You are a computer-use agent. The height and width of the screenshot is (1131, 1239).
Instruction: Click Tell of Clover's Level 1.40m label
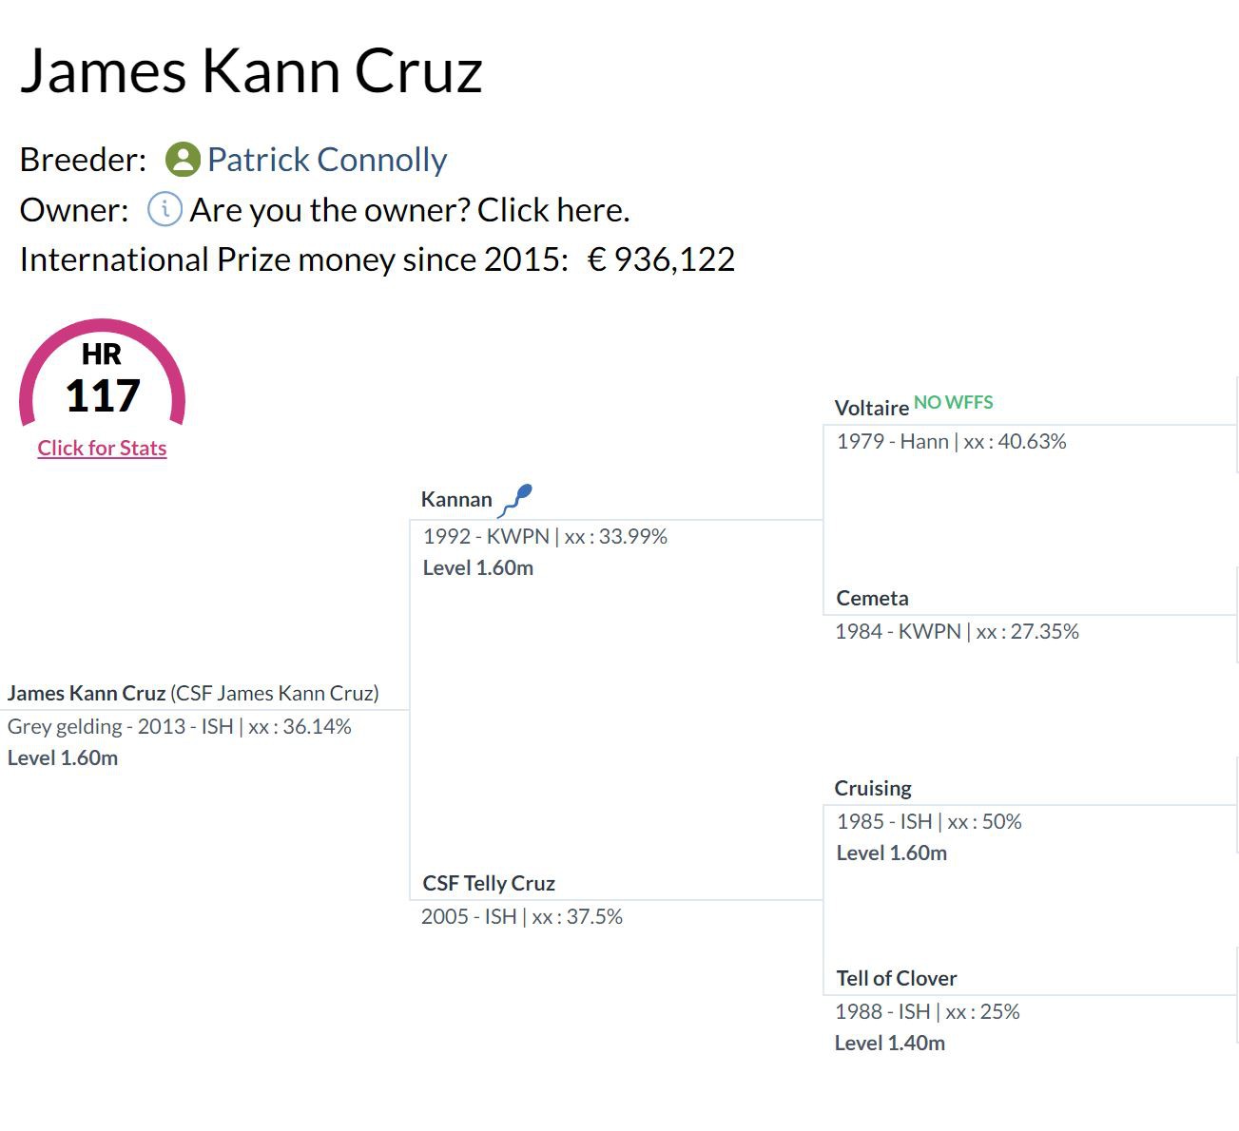890,1044
